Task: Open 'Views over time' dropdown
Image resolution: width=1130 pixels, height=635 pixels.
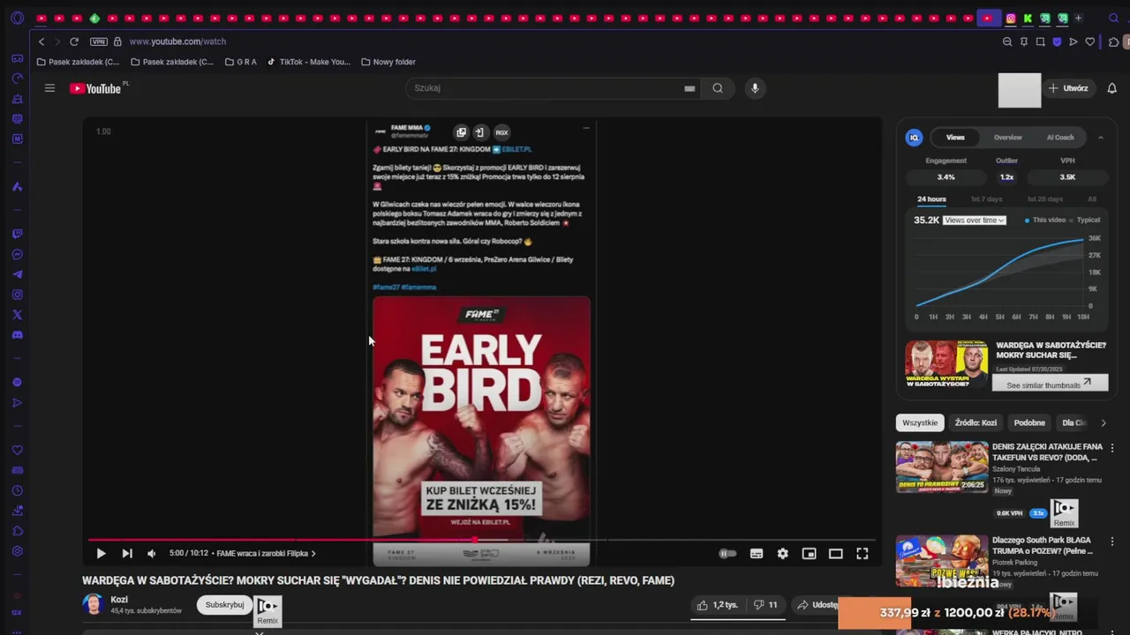Action: click(975, 220)
